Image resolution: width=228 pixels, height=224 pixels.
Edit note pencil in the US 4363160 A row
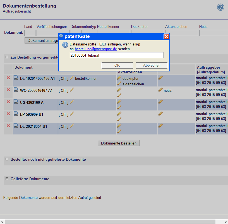(160, 102)
